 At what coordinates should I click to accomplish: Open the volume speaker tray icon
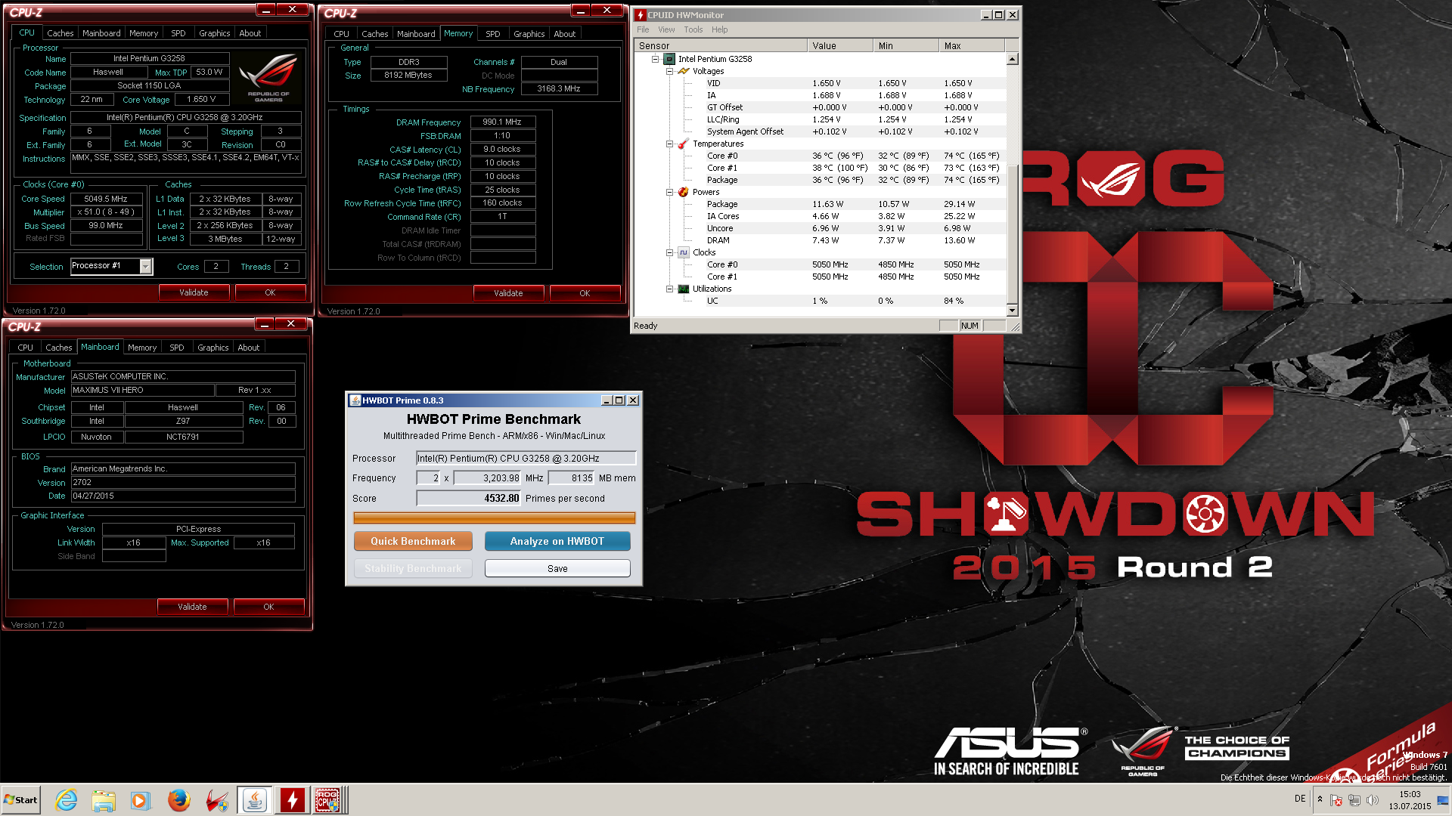click(1373, 800)
